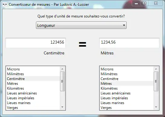Click the left list scroll up arrow
The width and height of the screenshot is (165, 117).
tap(62, 69)
